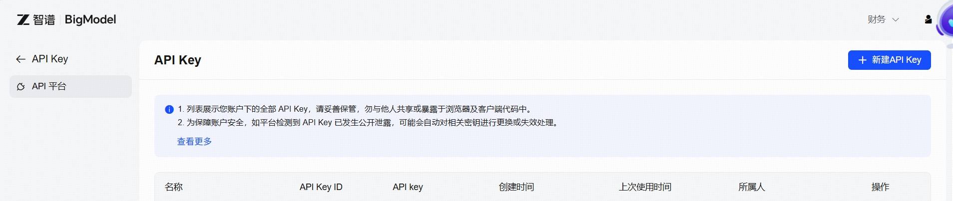953x201 pixels.
Task: Click the plus icon on 新建API Key
Action: click(x=862, y=60)
